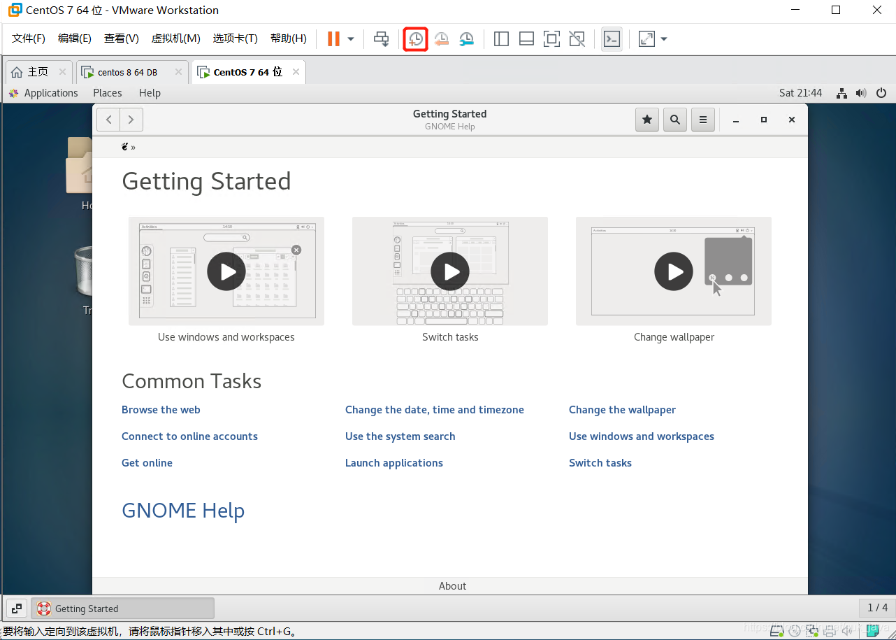Click the hard disk status icon

pyautogui.click(x=776, y=632)
